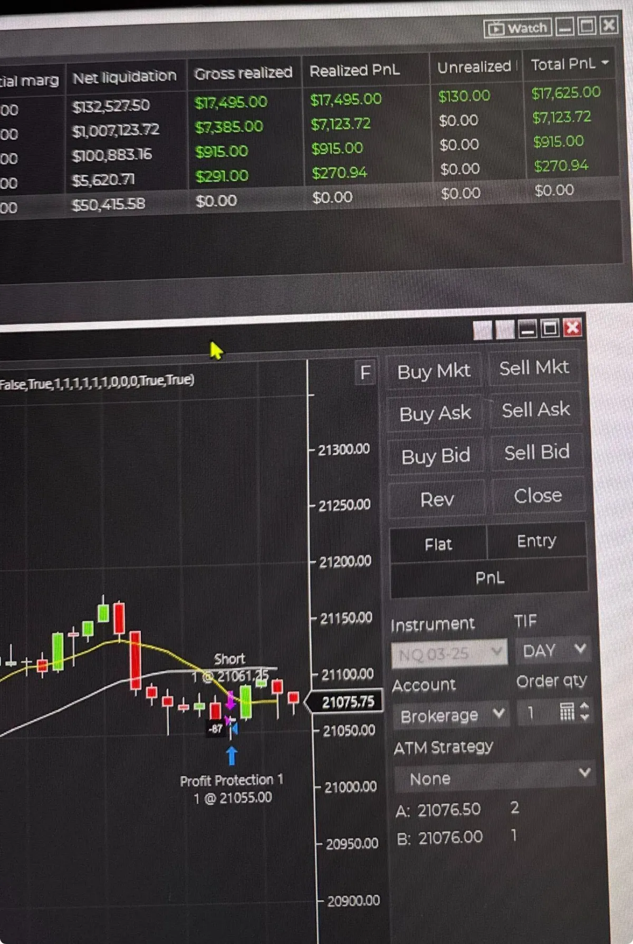Click the Close position button
The height and width of the screenshot is (944, 633).
[x=538, y=496]
